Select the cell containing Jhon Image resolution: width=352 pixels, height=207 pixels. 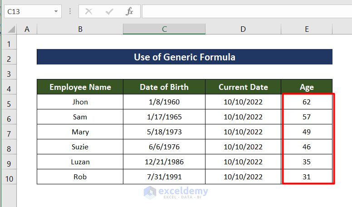(80, 102)
